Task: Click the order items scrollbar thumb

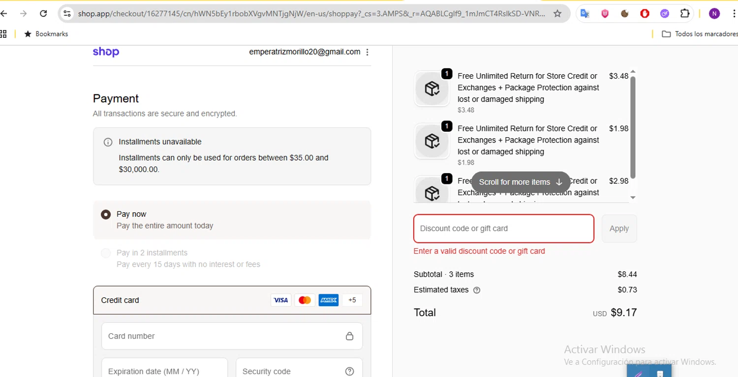Action: pos(633,127)
